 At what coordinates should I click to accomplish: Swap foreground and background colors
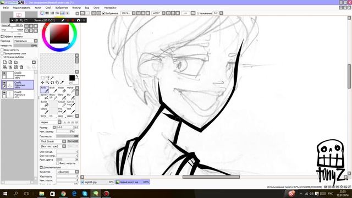point(77,76)
